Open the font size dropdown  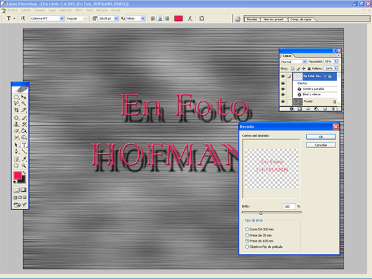(116, 18)
